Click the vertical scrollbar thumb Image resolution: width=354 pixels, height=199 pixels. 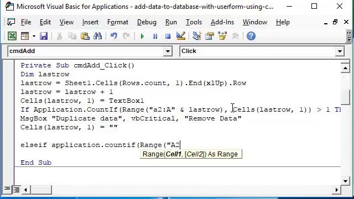point(345,97)
